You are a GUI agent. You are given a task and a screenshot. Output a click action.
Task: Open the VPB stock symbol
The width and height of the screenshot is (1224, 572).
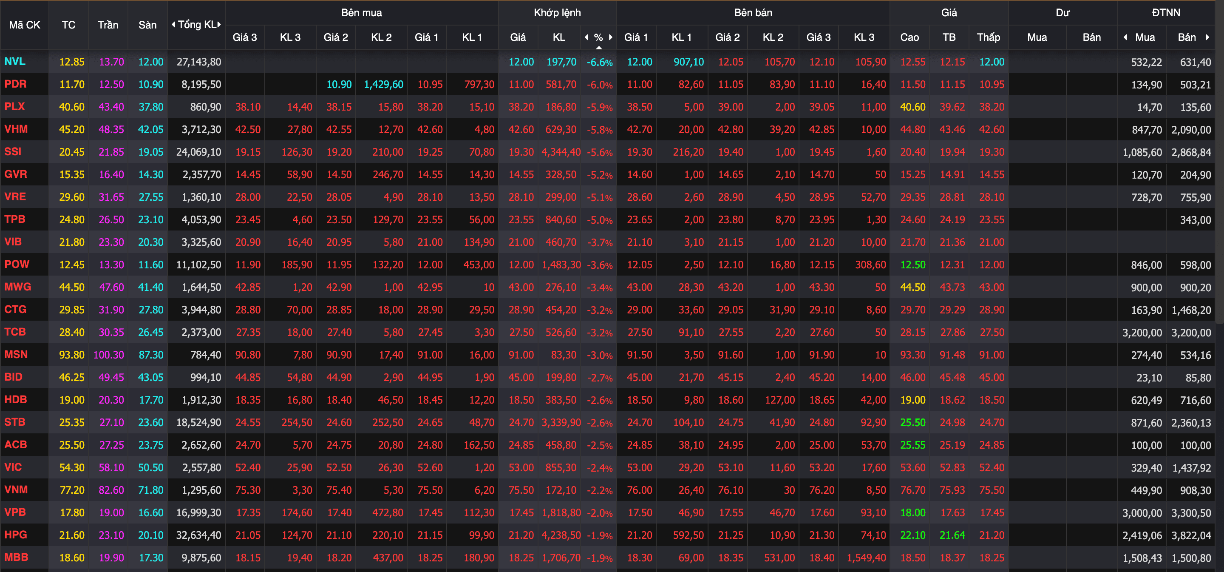tap(15, 512)
